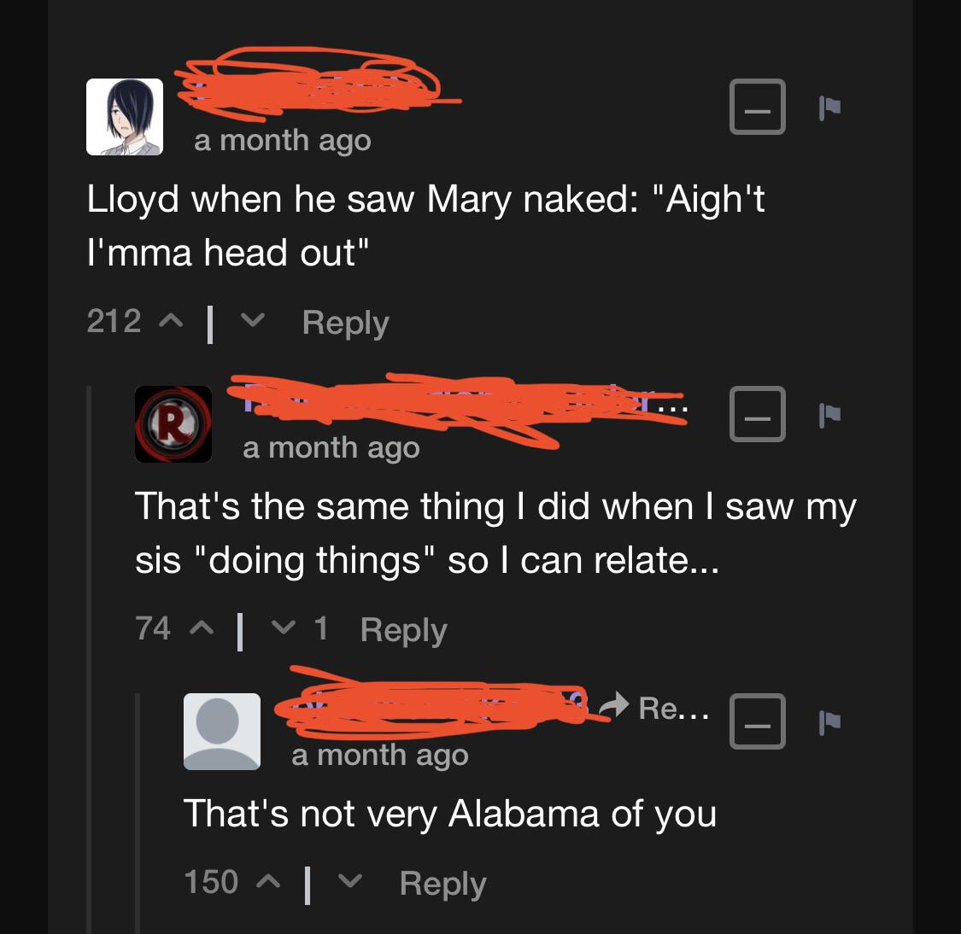Click the "a month ago" timestamp on top comment
961x934 pixels.
coord(283,140)
